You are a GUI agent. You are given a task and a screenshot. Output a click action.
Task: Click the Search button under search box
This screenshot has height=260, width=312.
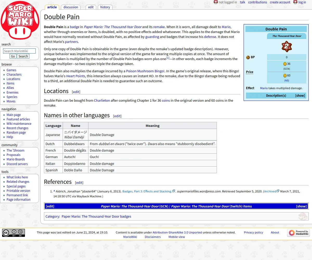coord(23,56)
